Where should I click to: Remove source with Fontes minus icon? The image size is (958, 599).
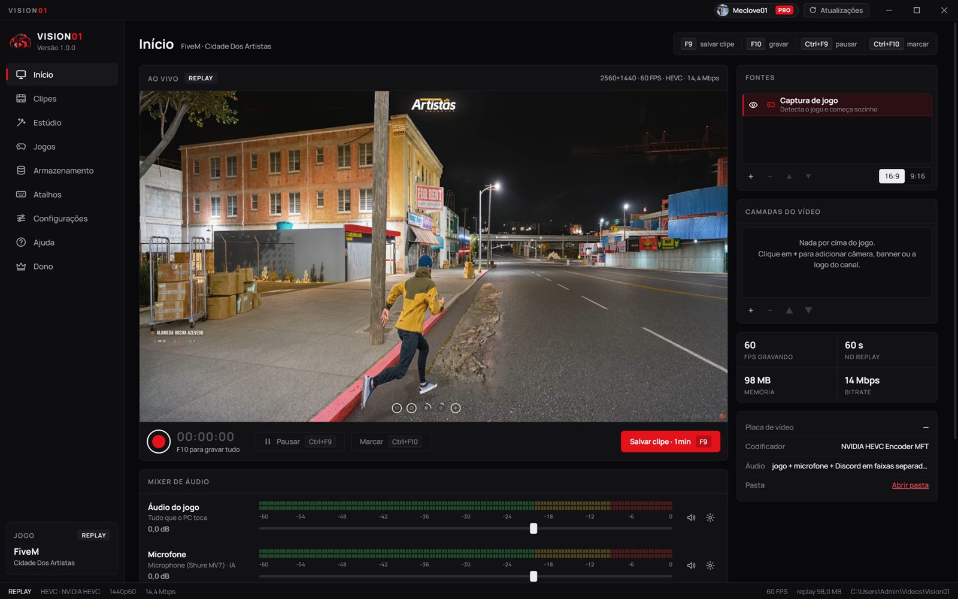[770, 177]
